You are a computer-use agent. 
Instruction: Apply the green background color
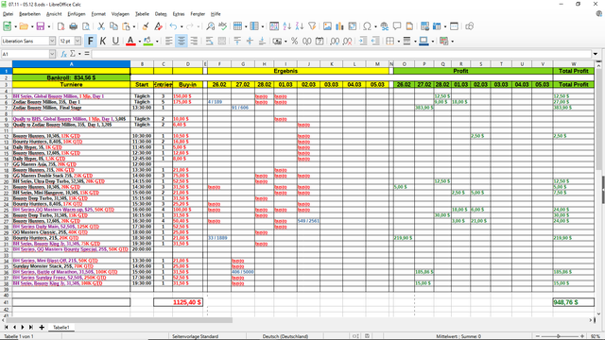[148, 41]
